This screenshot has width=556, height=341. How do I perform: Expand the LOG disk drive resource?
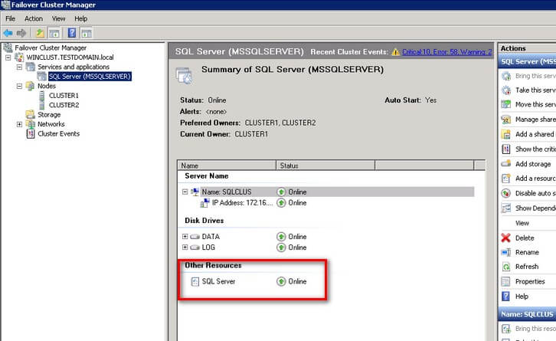(x=185, y=248)
